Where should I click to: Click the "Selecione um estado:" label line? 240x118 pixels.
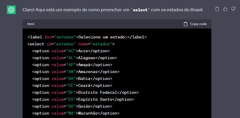87,37
